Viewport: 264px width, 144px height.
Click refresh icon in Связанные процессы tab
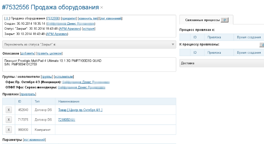click(224, 20)
